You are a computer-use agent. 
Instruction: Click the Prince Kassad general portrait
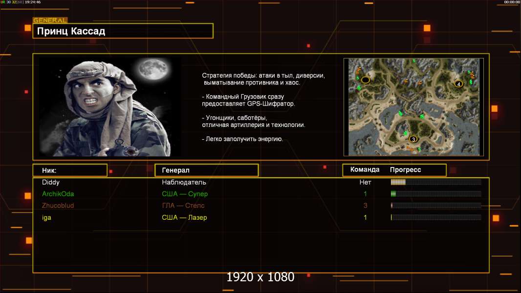(x=110, y=107)
